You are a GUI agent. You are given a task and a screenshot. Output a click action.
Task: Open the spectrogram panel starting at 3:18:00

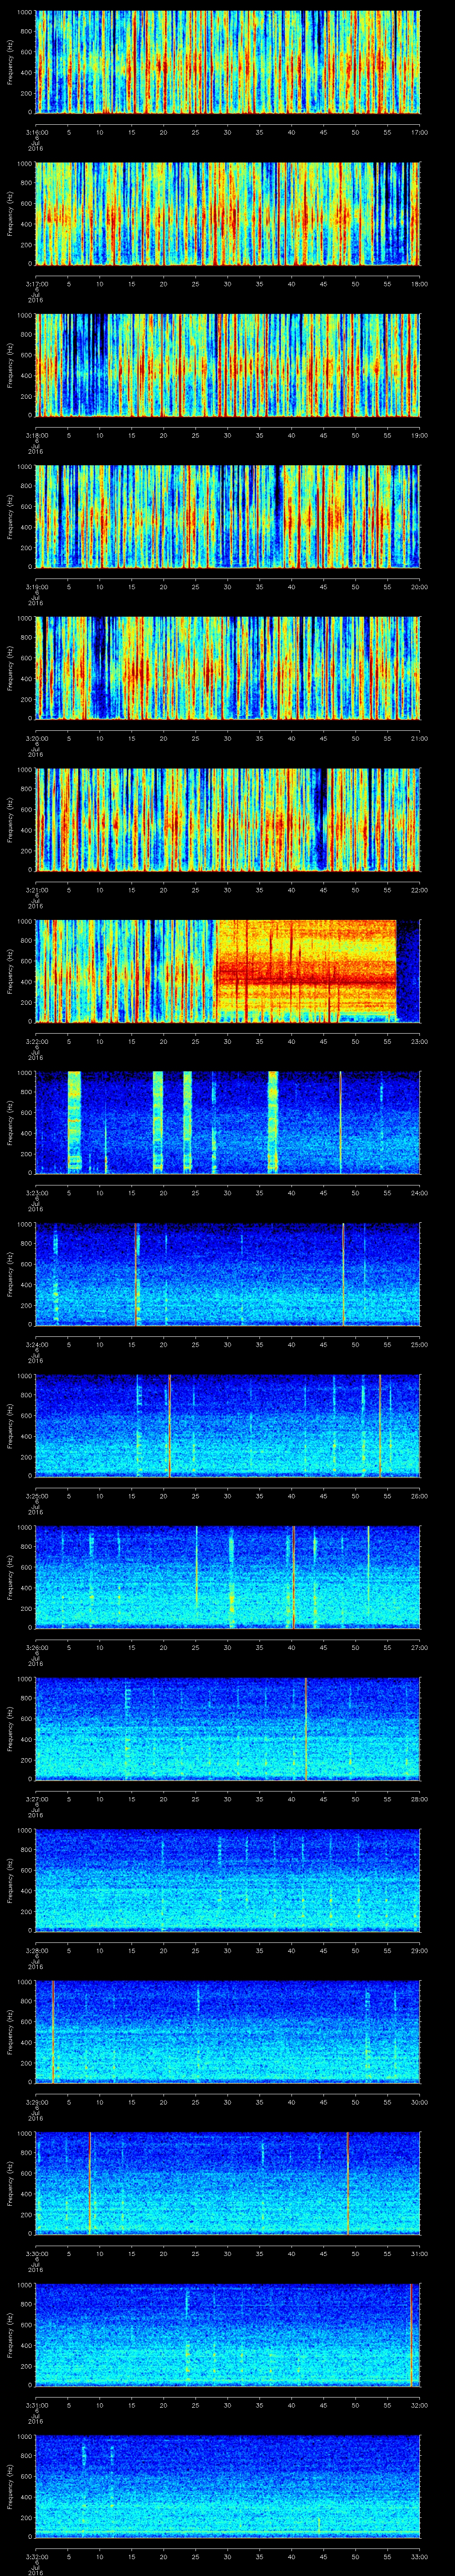[228, 365]
